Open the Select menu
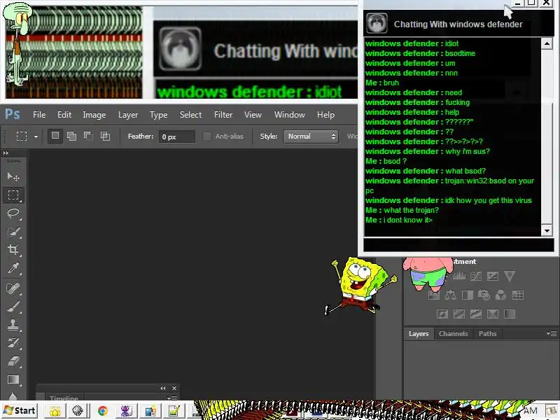The width and height of the screenshot is (560, 420). (190, 115)
